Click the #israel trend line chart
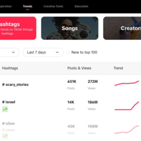Screen dimensions: 141x141 pos(127,106)
